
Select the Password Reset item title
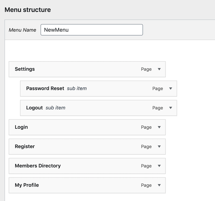[x=45, y=88]
